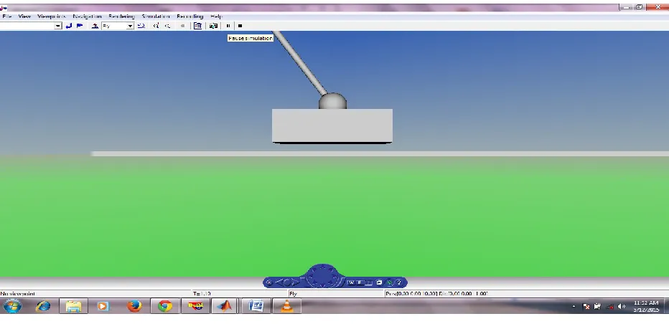Click the return to viewpoint toolbar icon
This screenshot has height=324, width=669.
69,26
